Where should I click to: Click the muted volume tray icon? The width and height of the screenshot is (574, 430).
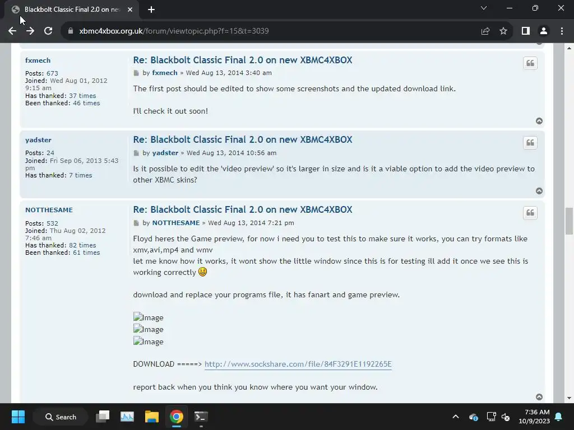click(506, 417)
